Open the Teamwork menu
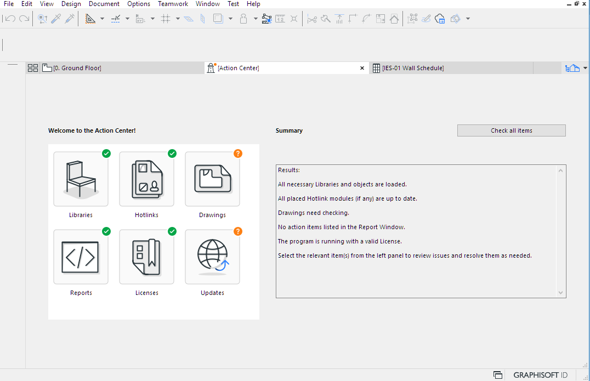The image size is (590, 381). (x=173, y=4)
